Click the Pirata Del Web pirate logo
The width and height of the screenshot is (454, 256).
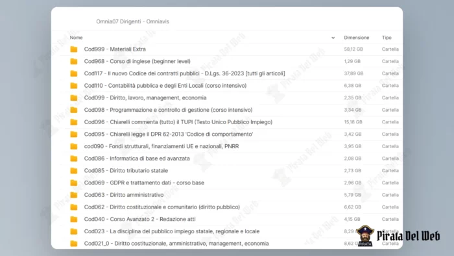pyautogui.click(x=364, y=236)
